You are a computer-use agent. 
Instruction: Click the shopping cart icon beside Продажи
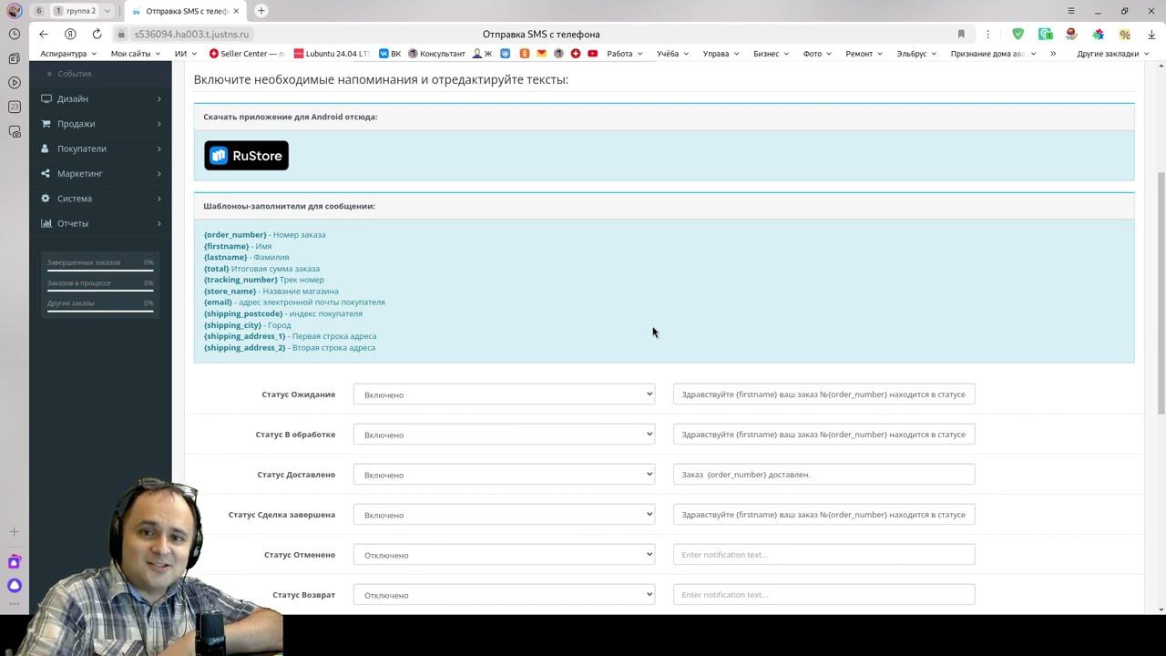click(46, 124)
